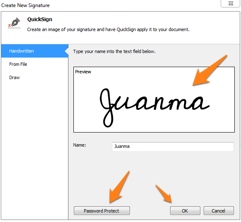Cancel the signature creation
The image size is (241, 222).
click(219, 211)
